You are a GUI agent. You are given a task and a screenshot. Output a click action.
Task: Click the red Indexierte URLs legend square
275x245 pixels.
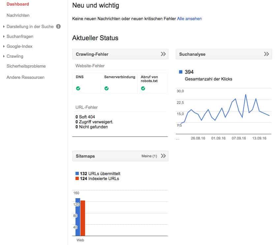(76, 179)
